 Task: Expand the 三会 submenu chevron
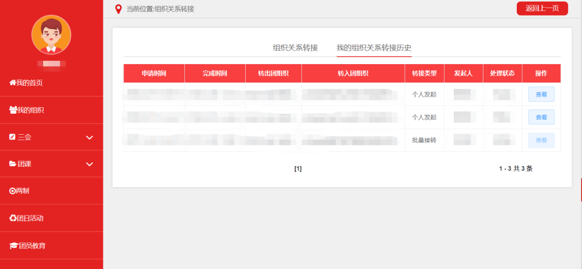pyautogui.click(x=90, y=137)
